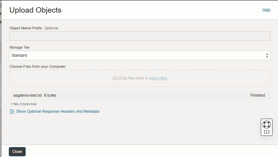Image resolution: width=278 pixels, height=157 pixels.
Task: Click the Object Name Prefix label
Action: 26,28
